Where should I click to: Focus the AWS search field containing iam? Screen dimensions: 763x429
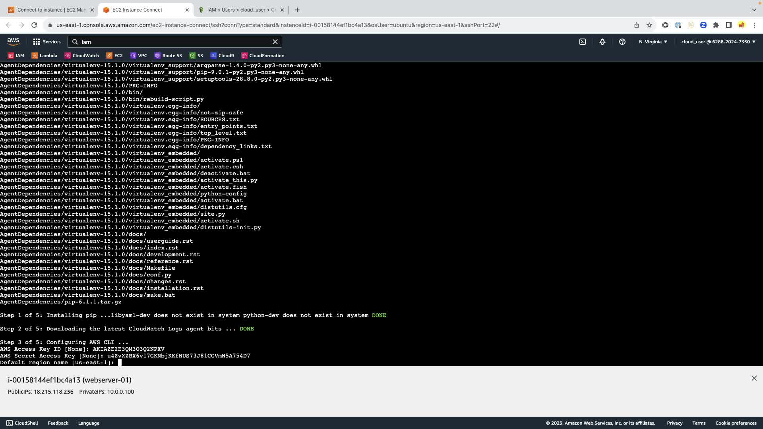(175, 42)
